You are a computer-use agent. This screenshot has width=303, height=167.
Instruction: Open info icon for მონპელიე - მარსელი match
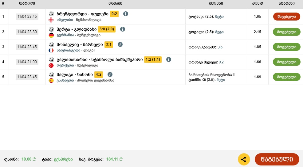[120, 44]
